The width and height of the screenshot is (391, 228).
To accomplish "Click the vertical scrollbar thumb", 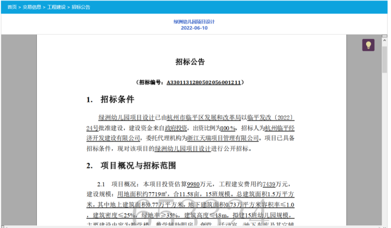I will coord(384,59).
